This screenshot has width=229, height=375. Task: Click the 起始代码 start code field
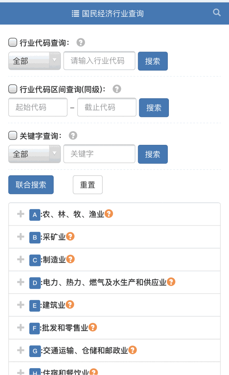pos(38,107)
